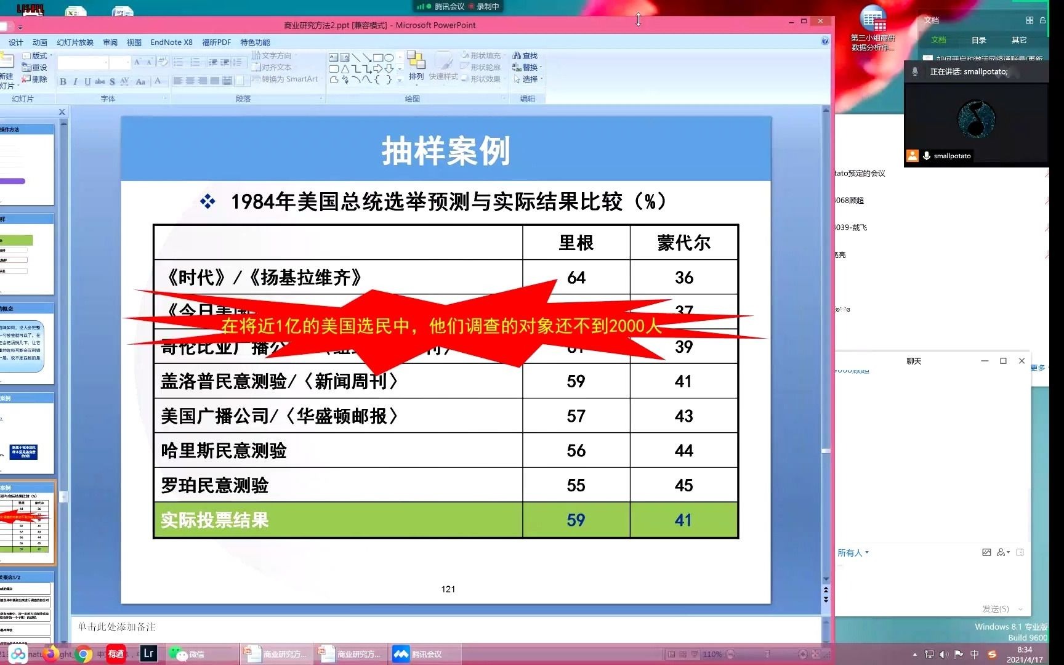Show hidden system tray icons arrow
The image size is (1064, 665).
click(x=914, y=655)
